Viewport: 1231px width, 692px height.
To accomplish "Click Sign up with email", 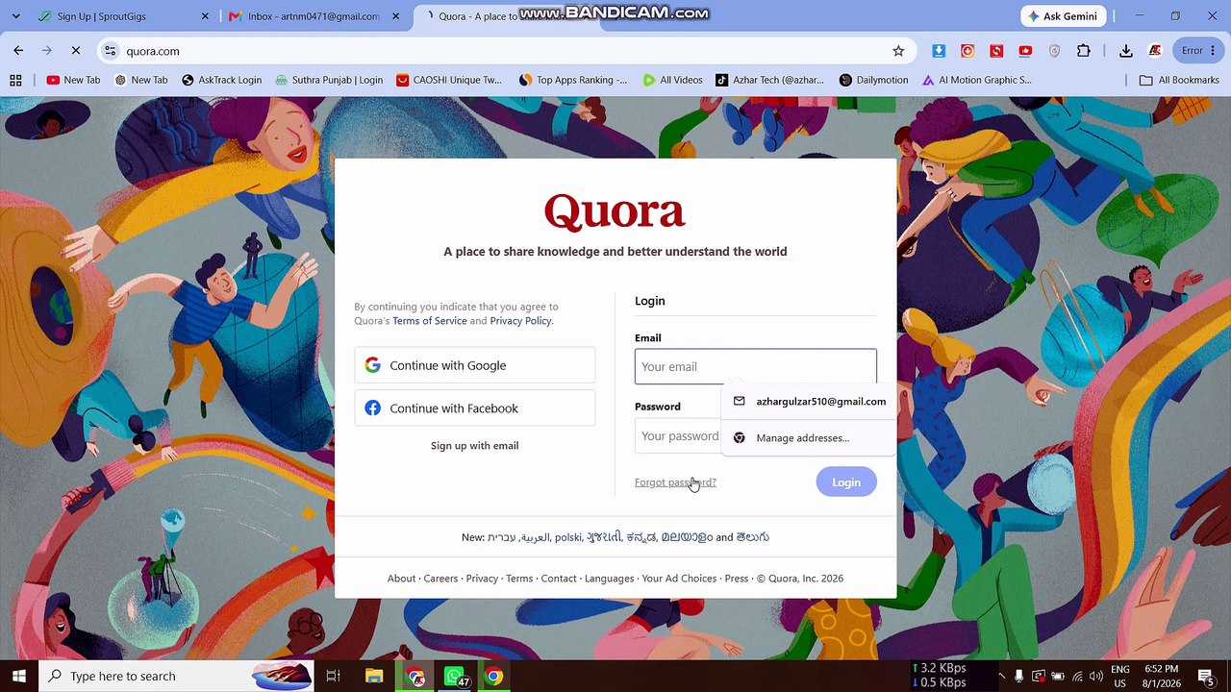I will point(475,446).
